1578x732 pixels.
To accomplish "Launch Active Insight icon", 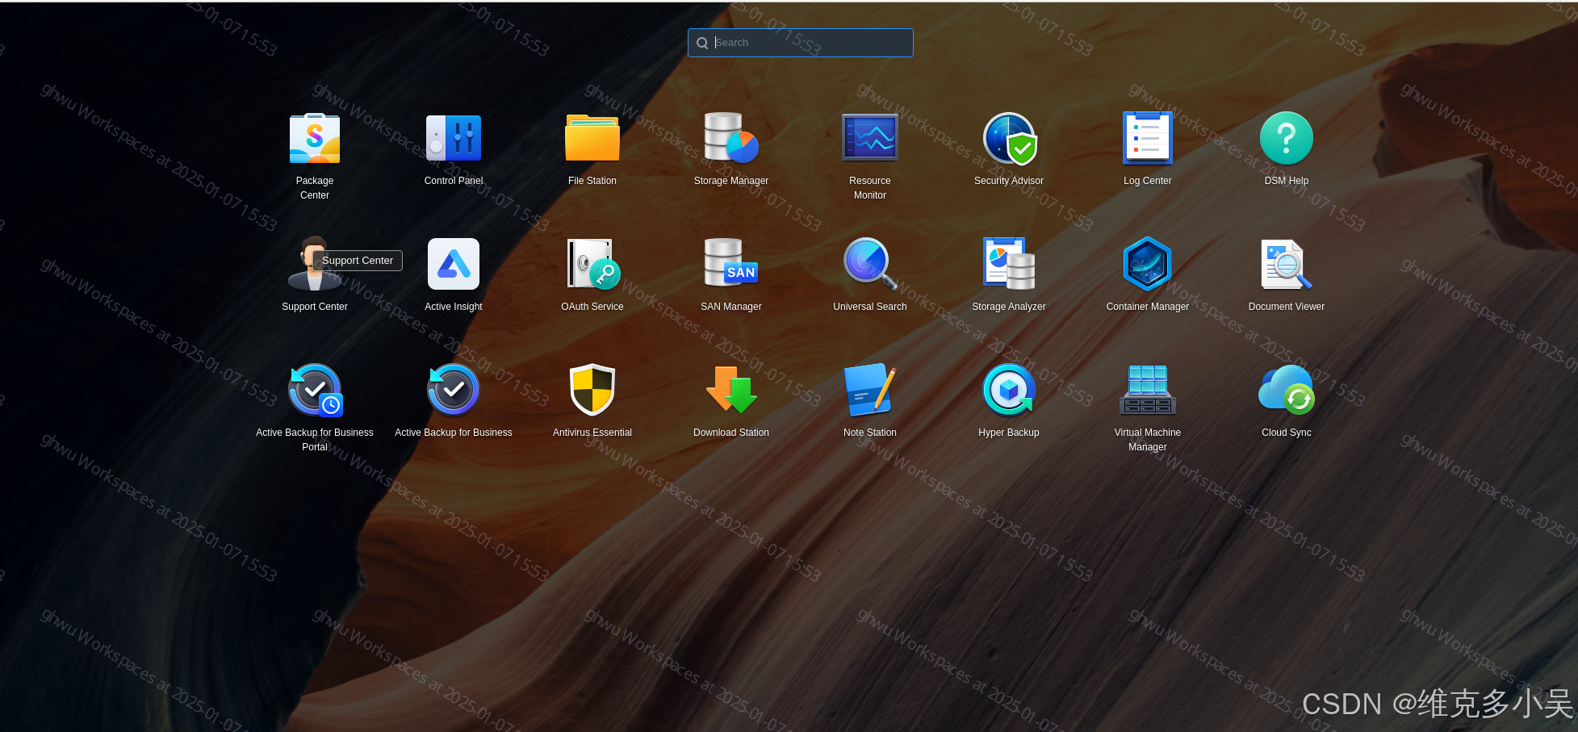I will [x=454, y=264].
